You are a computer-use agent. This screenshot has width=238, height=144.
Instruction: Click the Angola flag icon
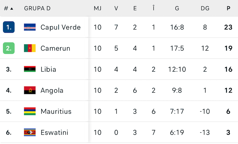pyautogui.click(x=30, y=90)
